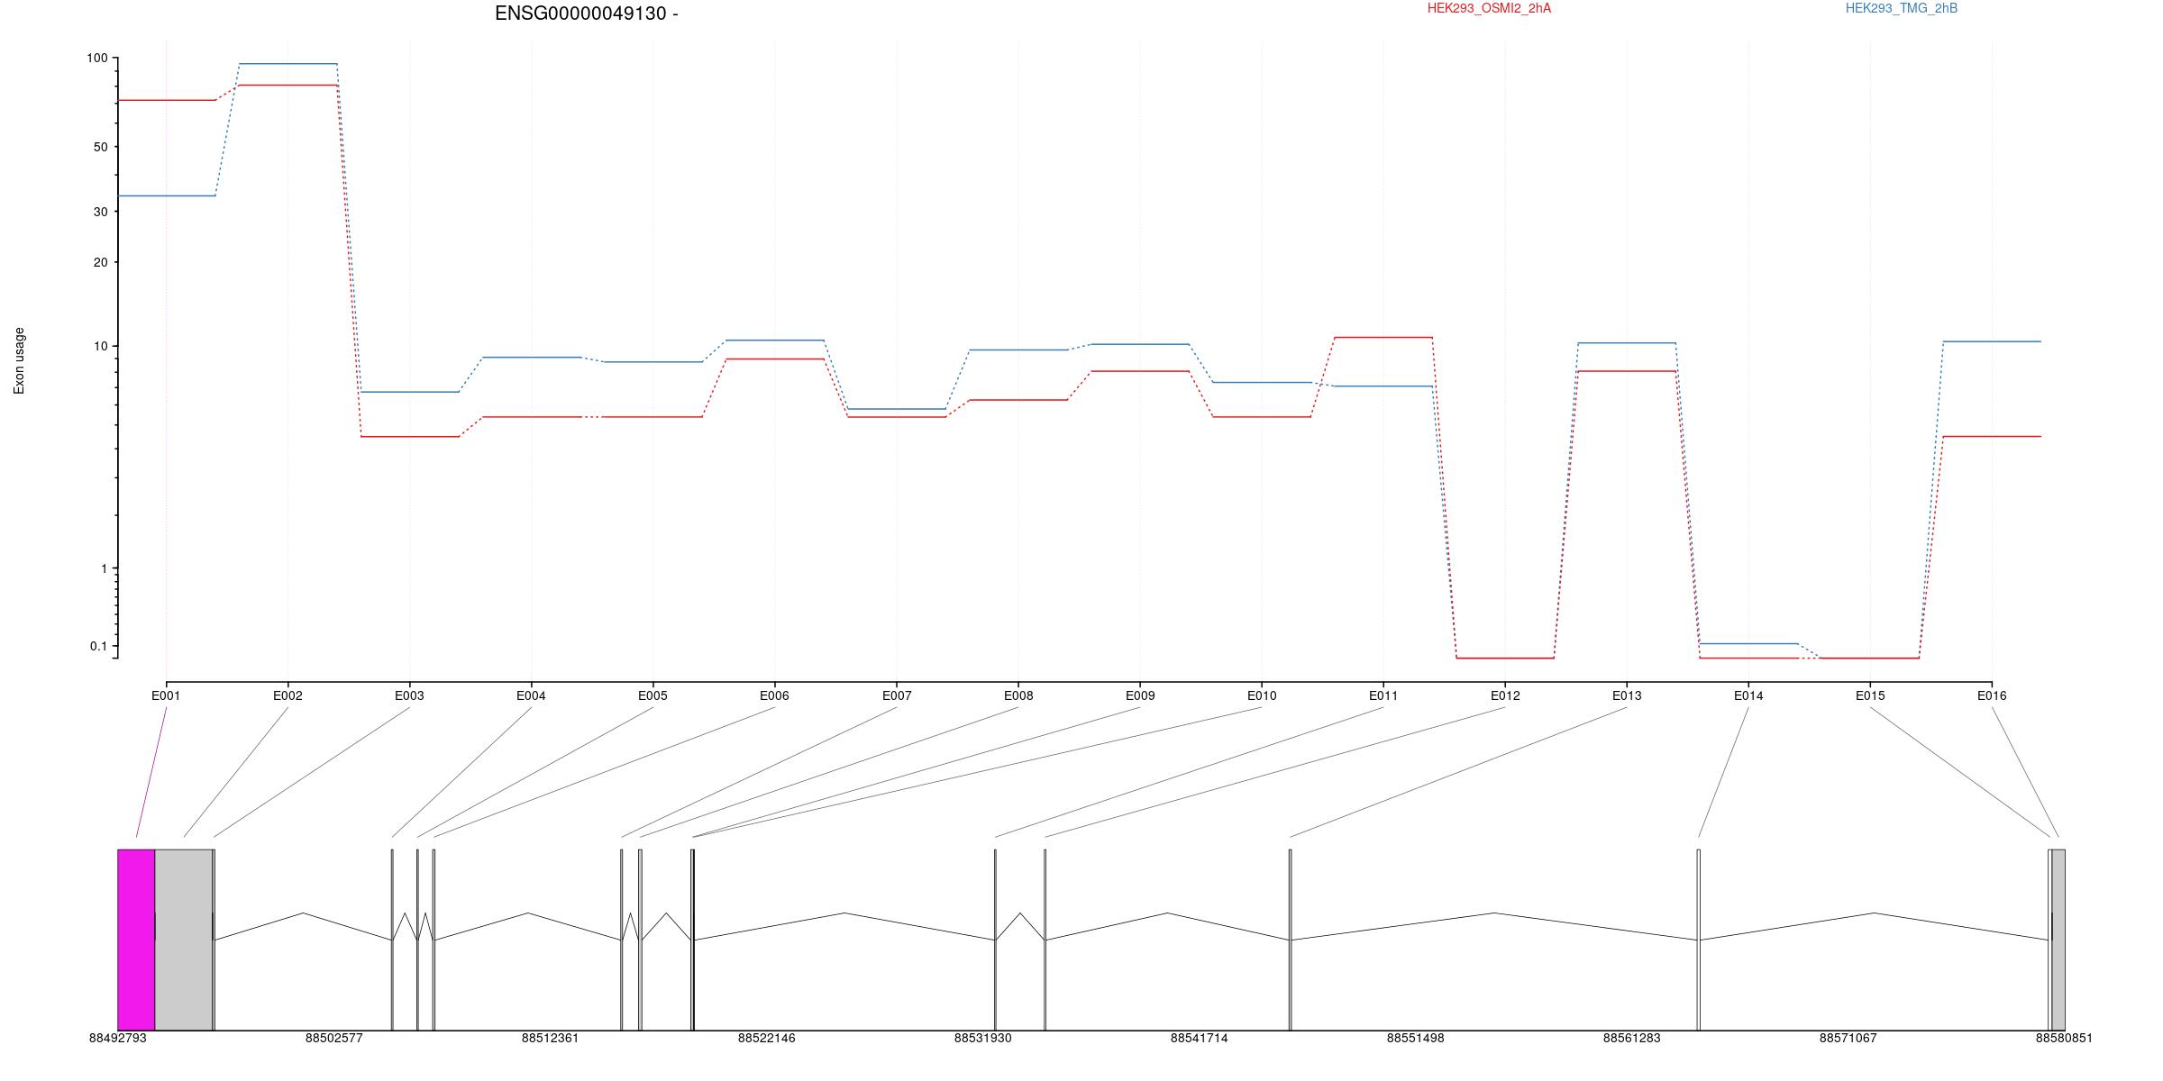Click the Exon usage axis title
The image size is (2163, 1081).
click(x=19, y=360)
